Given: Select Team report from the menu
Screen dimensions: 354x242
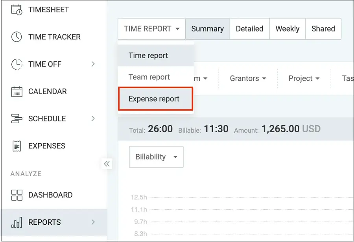Looking at the screenshot, I should [149, 77].
